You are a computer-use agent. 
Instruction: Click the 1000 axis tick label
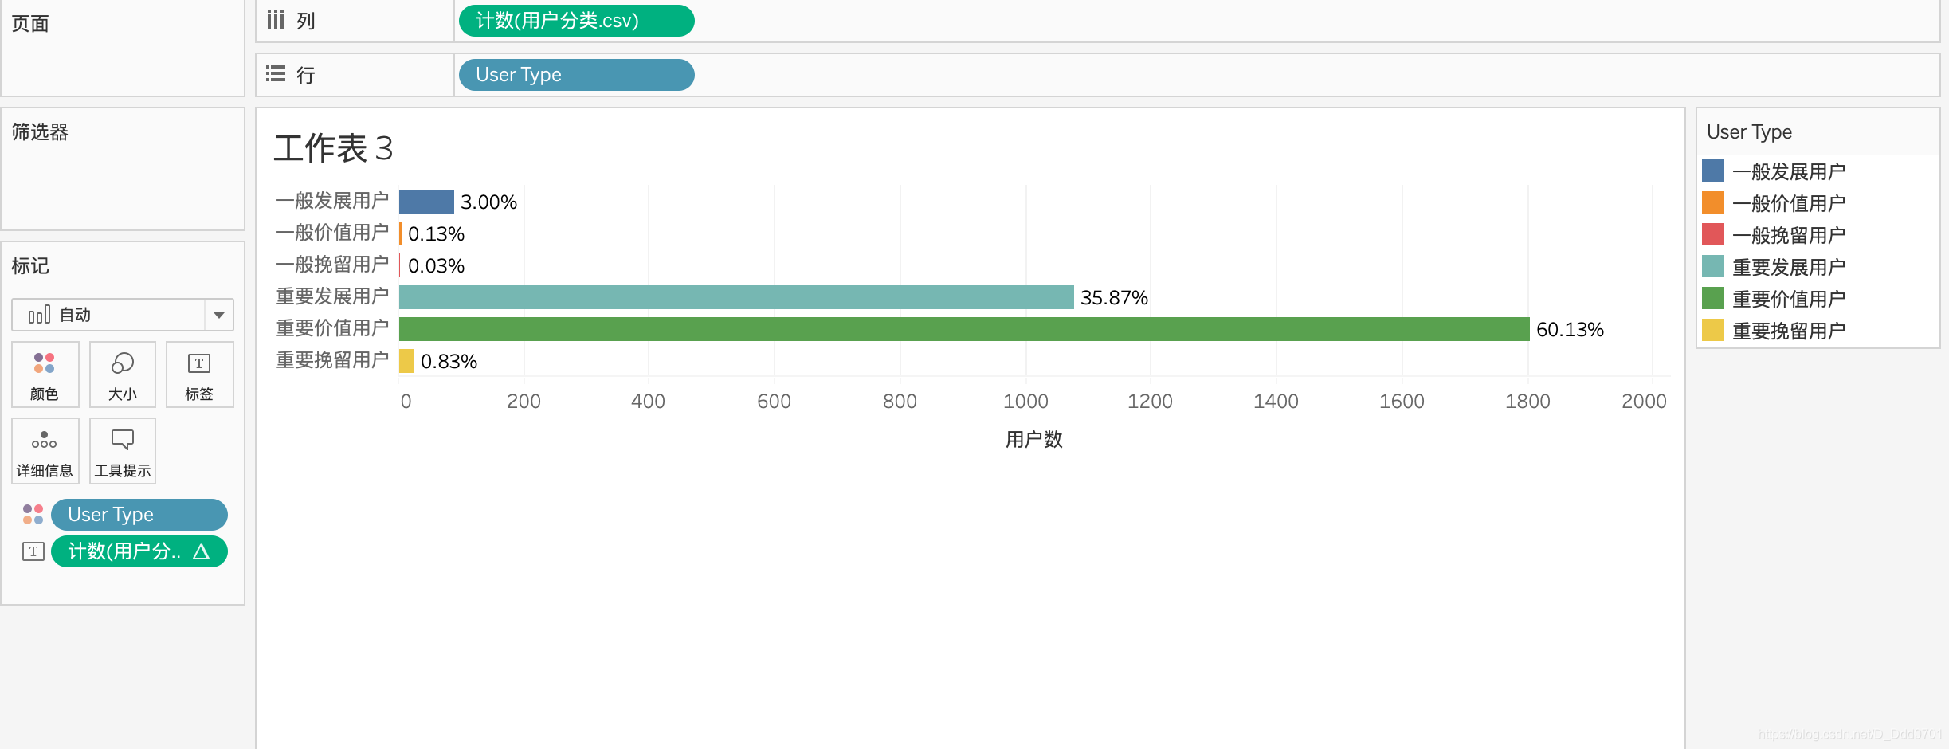(1025, 402)
